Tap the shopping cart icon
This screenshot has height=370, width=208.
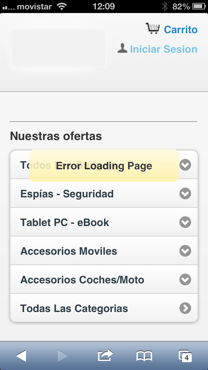point(153,29)
